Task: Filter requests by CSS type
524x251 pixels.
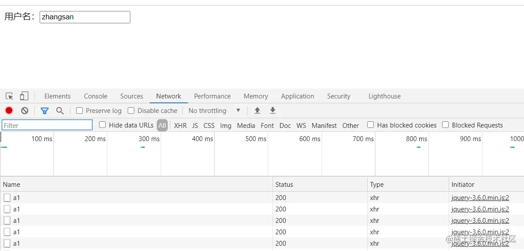Action: pyautogui.click(x=209, y=126)
